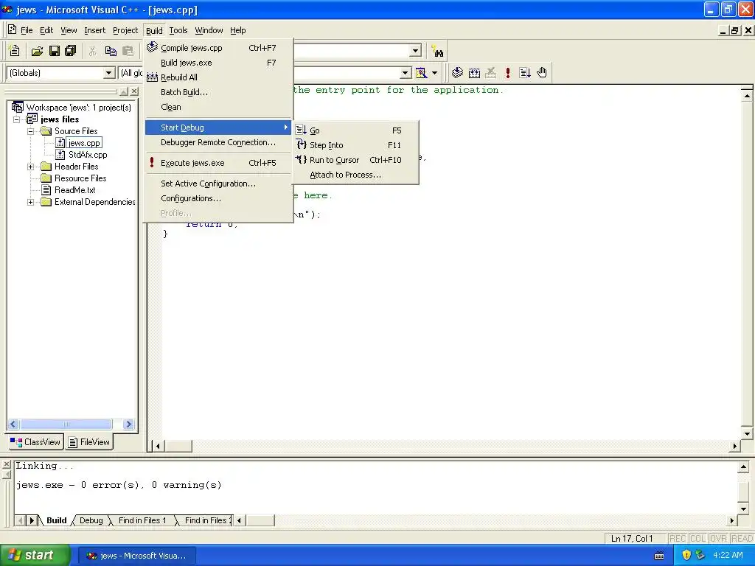
Task: Open the Project menu
Action: (x=125, y=30)
